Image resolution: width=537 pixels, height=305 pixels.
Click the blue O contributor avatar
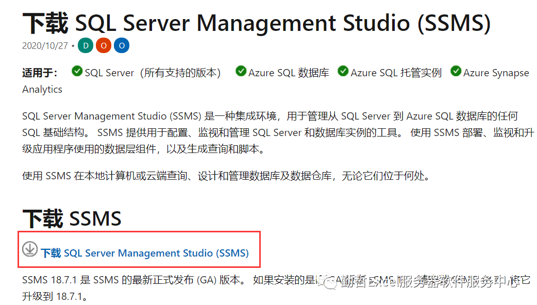[x=121, y=45]
